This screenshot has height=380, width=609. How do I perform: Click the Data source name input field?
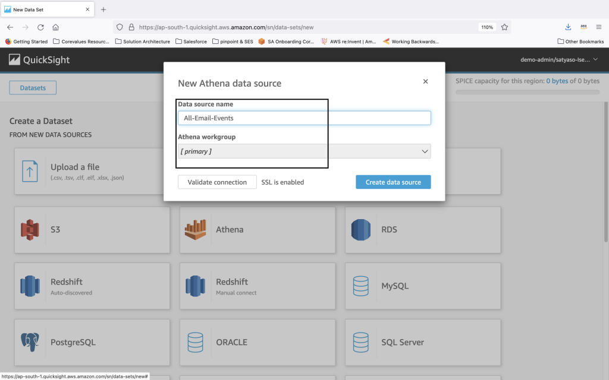pos(304,118)
